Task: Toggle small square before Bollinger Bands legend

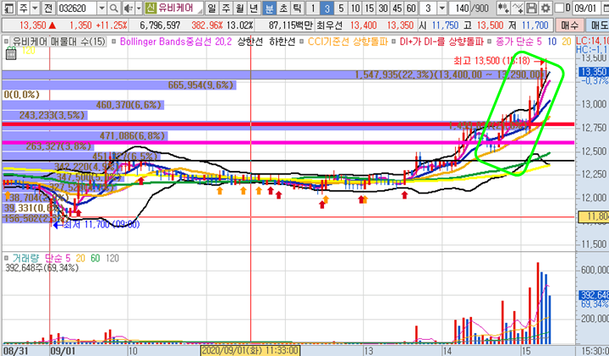Action: point(114,41)
